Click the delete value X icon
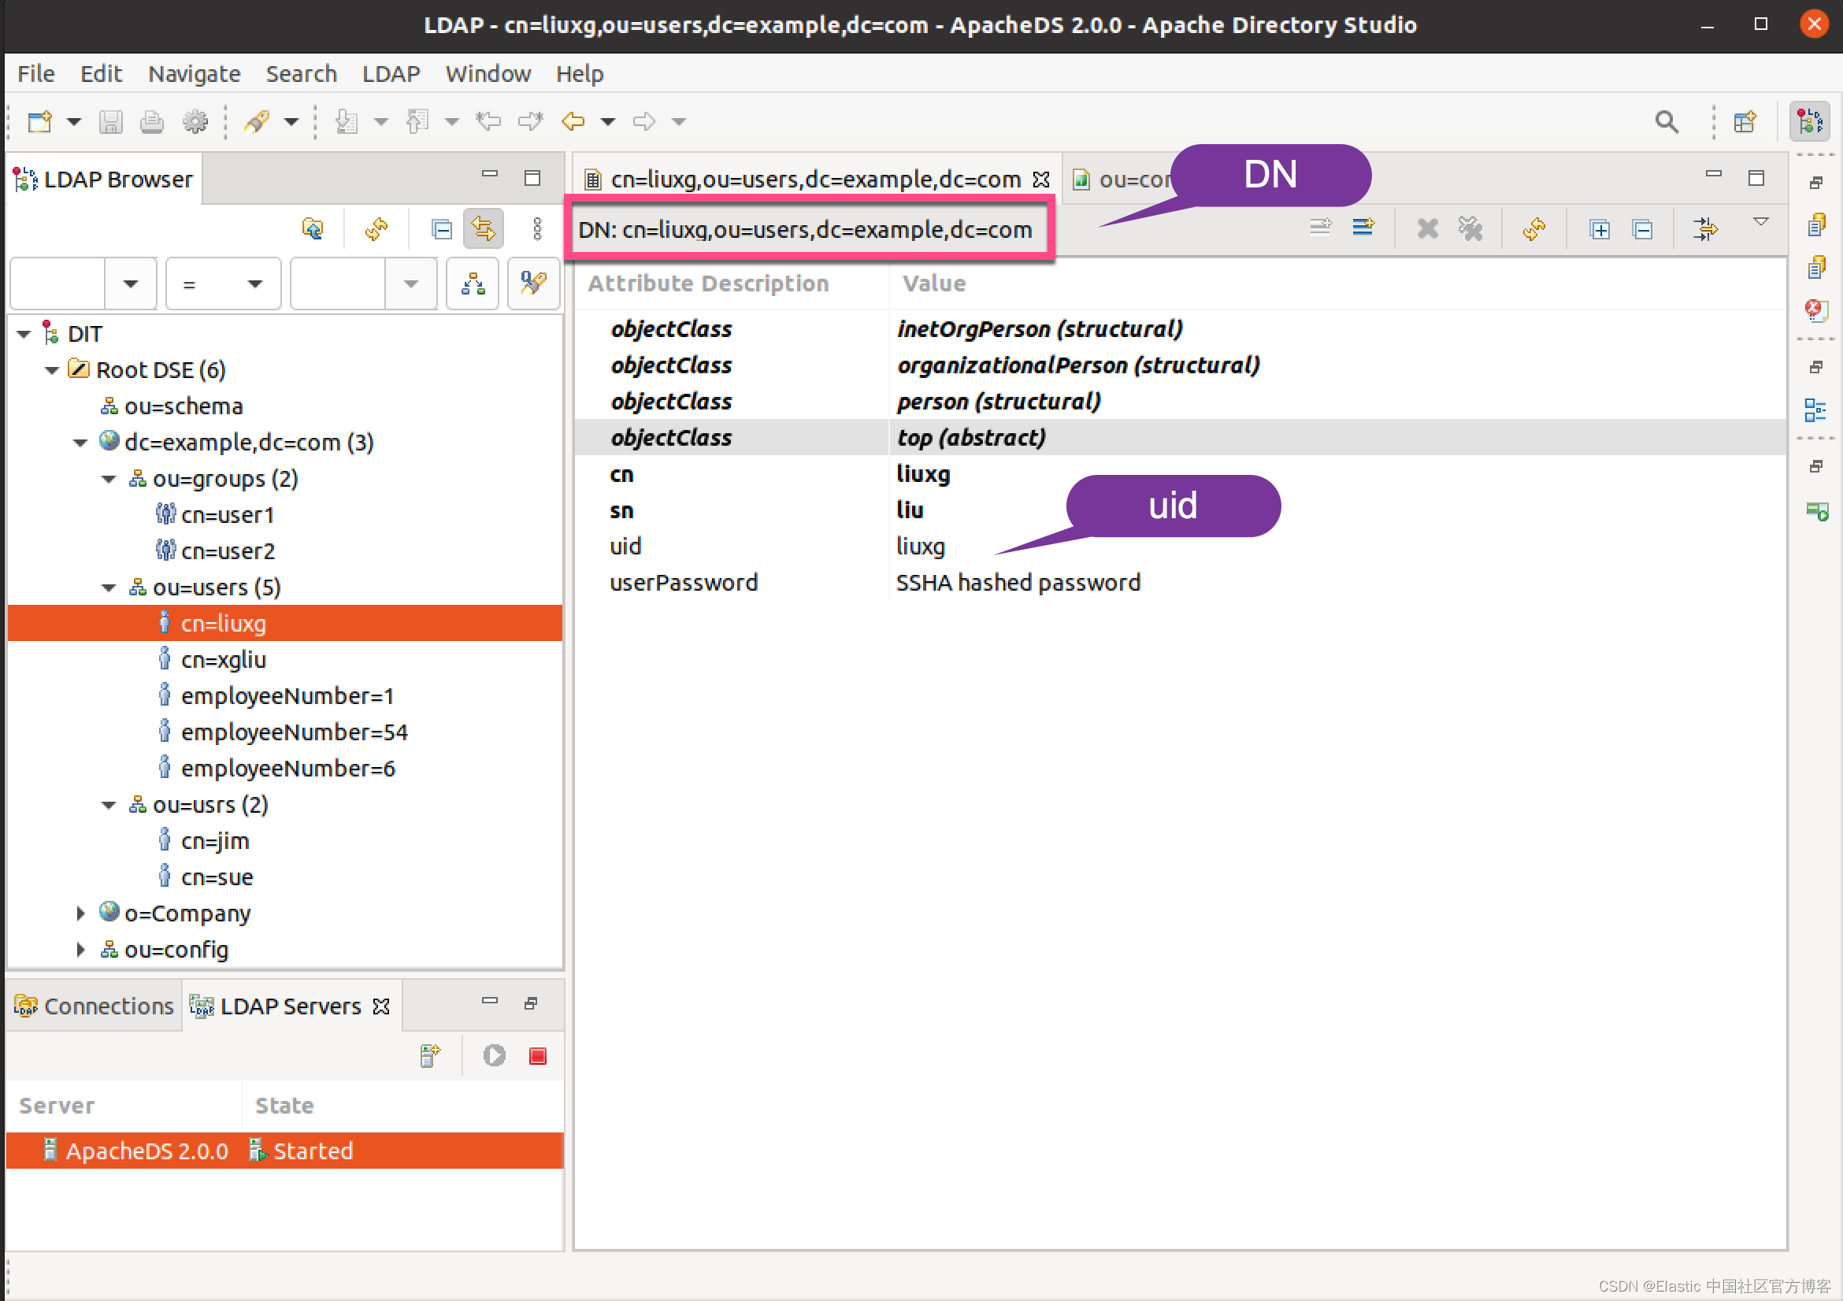Screen dimensions: 1843x1301 point(1427,229)
